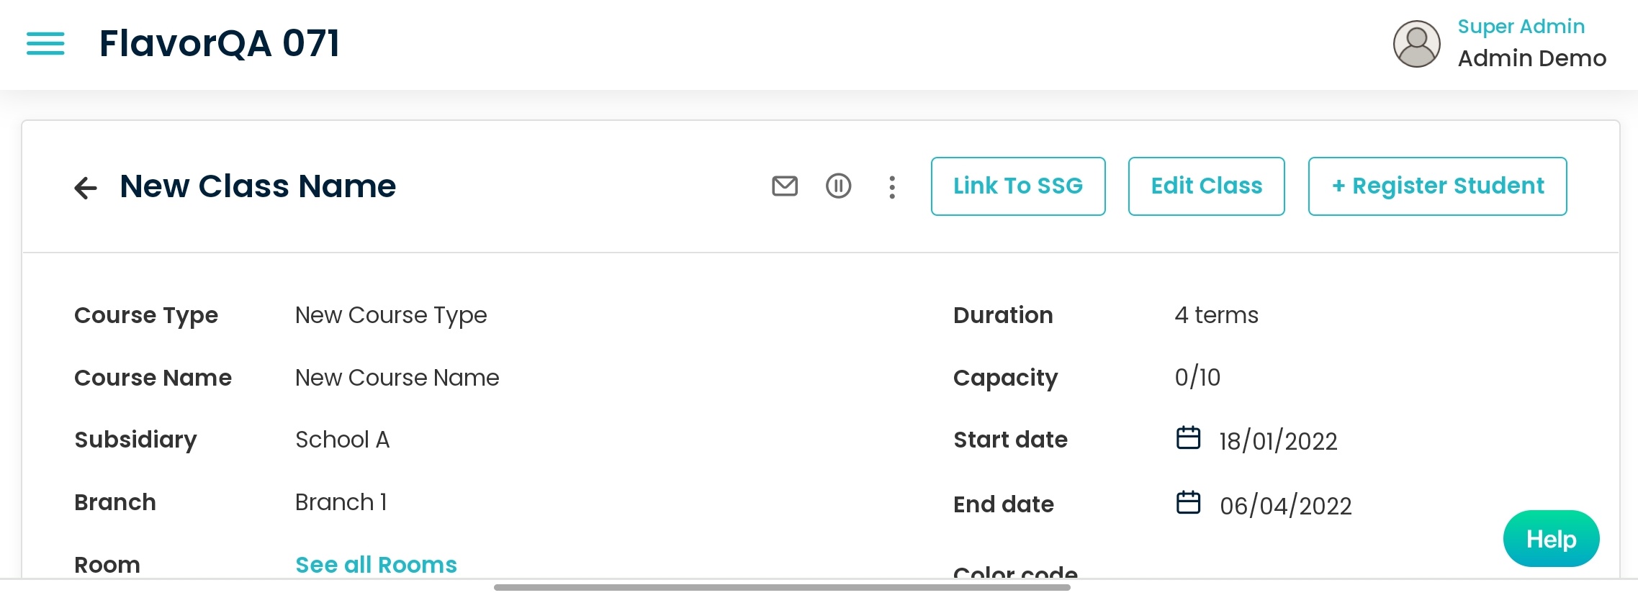This screenshot has width=1638, height=608.
Task: Open the Edit Class button
Action: [x=1206, y=186]
